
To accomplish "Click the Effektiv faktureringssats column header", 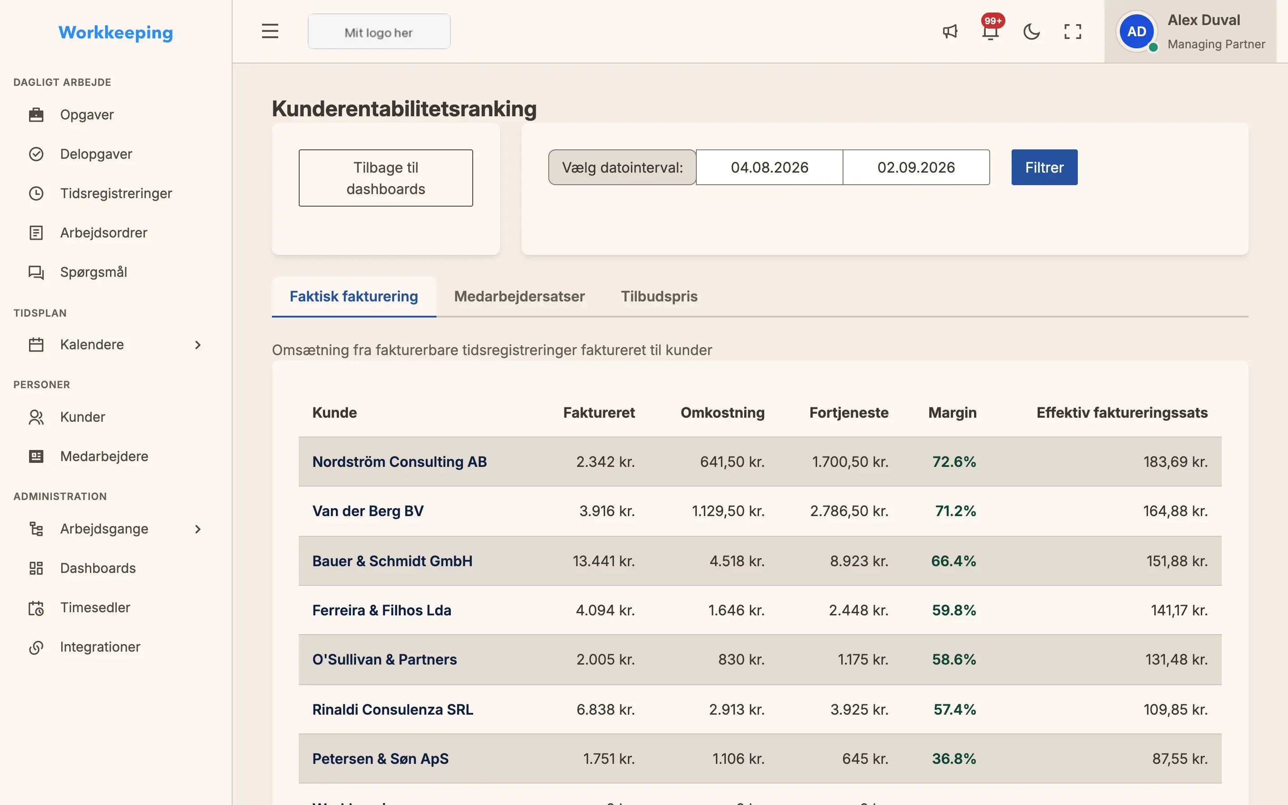I will coord(1122,413).
